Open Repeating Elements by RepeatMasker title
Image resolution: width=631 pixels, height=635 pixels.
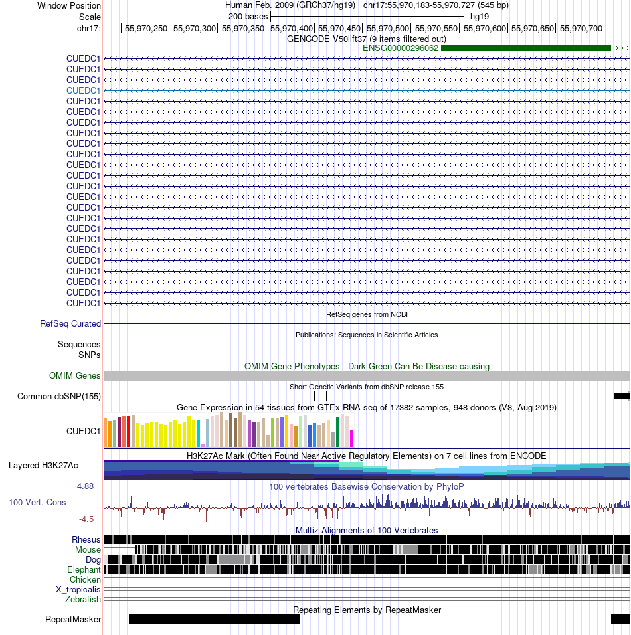[367, 610]
